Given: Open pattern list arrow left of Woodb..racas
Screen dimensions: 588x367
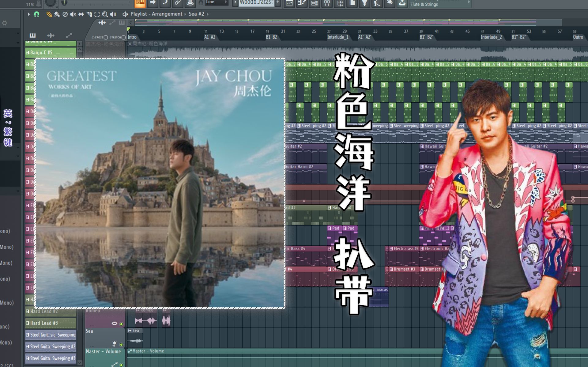Looking at the screenshot, I should tap(235, 3).
